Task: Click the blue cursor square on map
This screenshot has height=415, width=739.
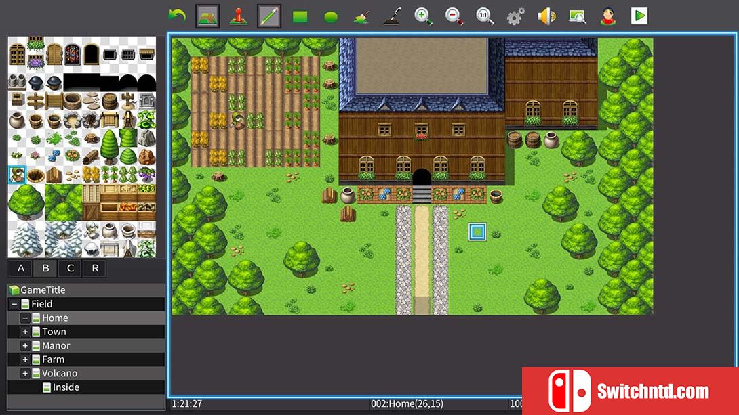Action: click(x=477, y=232)
